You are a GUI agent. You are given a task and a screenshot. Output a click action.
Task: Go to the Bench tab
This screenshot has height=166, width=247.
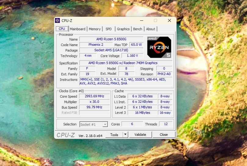(137, 29)
